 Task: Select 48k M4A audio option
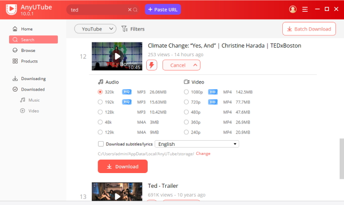(100, 122)
